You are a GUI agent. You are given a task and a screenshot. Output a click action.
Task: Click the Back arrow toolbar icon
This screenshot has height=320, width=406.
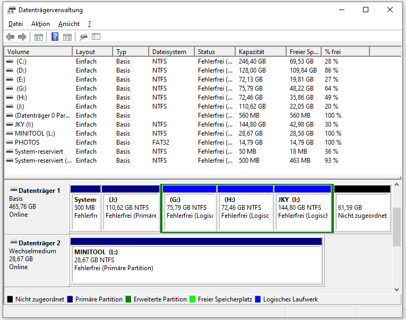pos(10,37)
